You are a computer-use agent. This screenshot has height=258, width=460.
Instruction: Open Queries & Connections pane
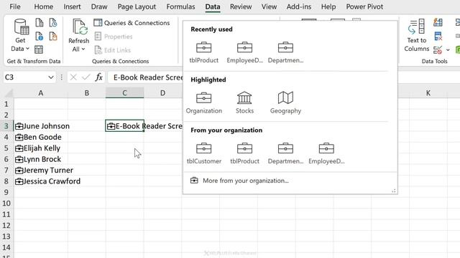(132, 23)
